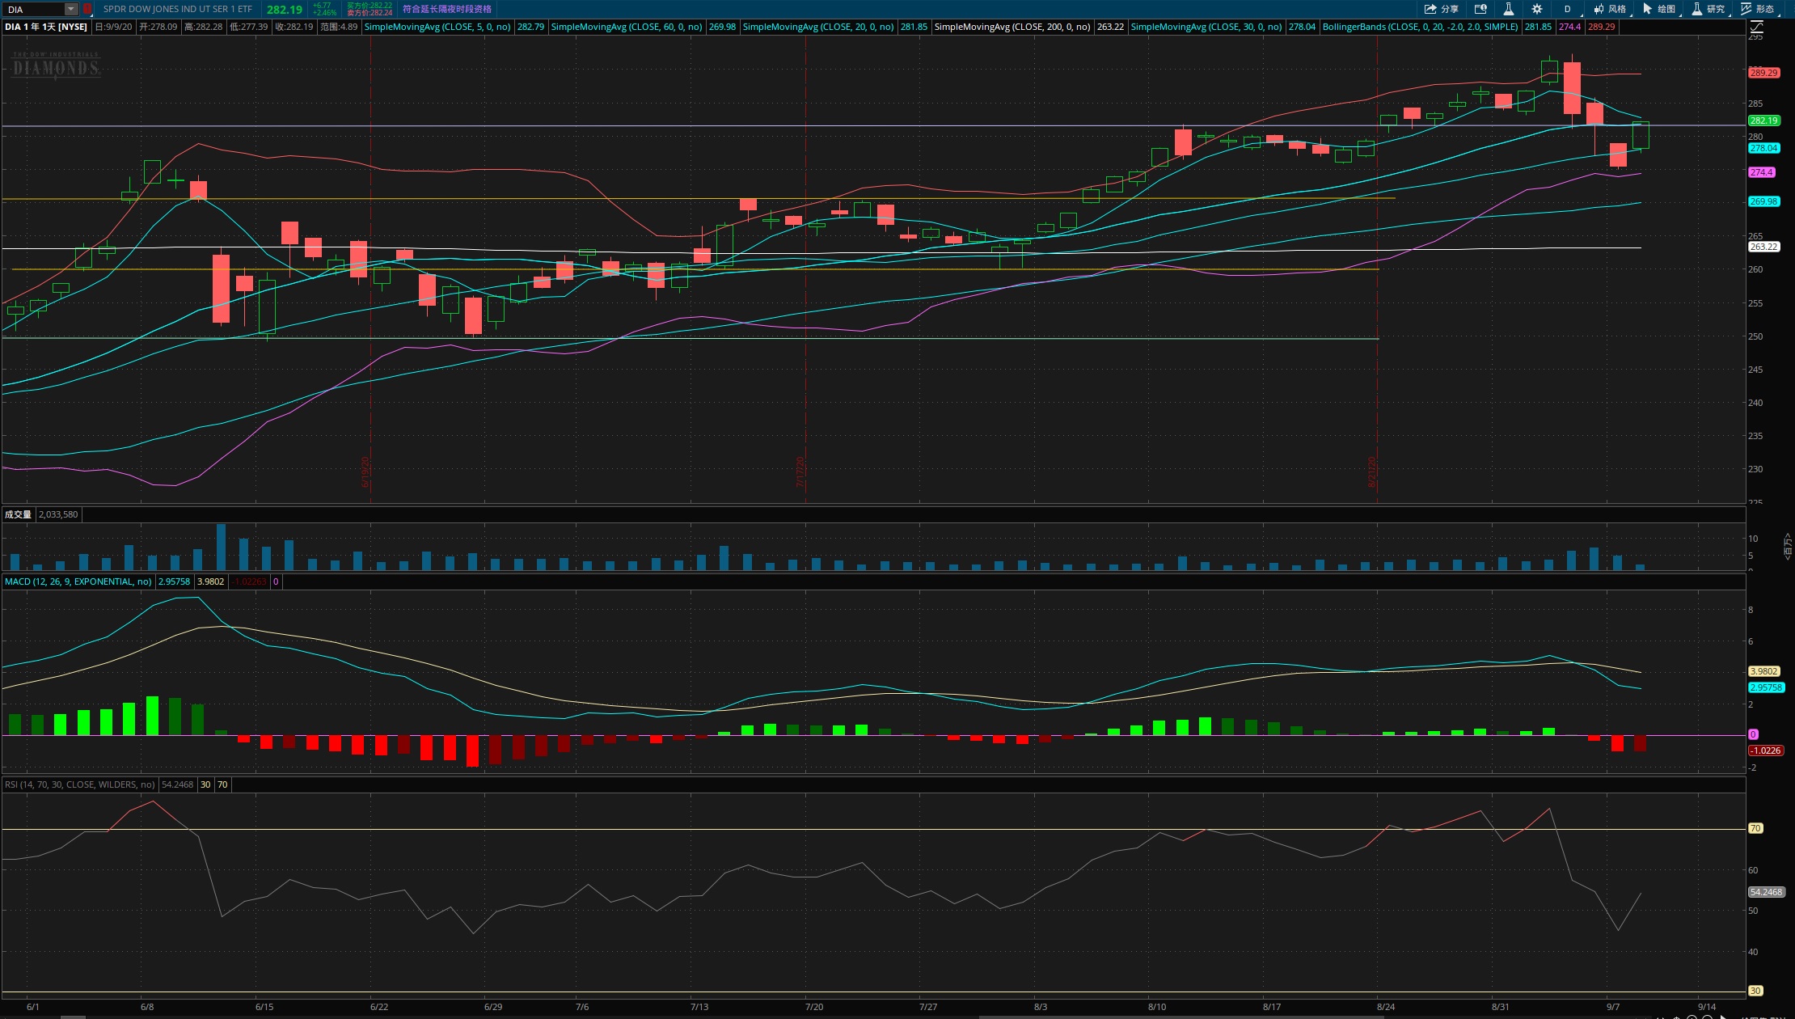Click the RSI 70 overbought level marker
Image resolution: width=1795 pixels, height=1019 pixels.
click(x=1755, y=828)
